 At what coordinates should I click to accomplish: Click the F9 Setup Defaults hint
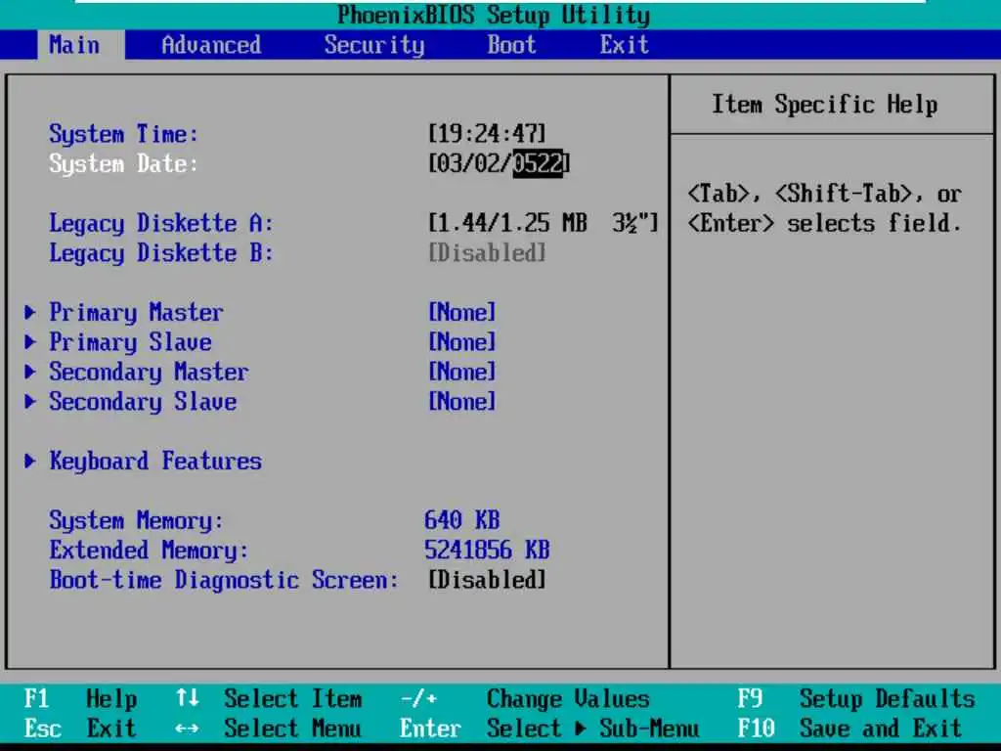(x=856, y=698)
